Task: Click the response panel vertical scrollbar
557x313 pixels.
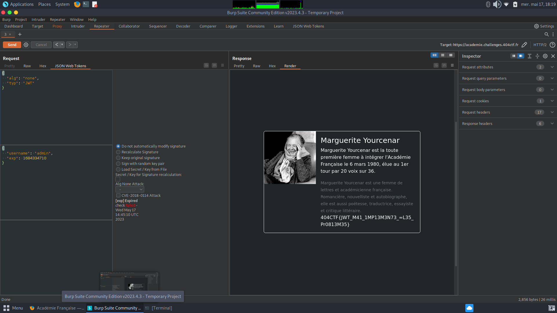Action: pos(456,194)
